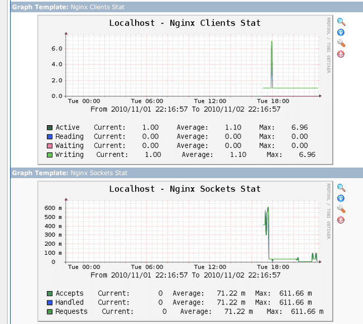Viewport: 363px width, 324px height.
Task: Click the Writing legend green swatch
Action: 50,155
